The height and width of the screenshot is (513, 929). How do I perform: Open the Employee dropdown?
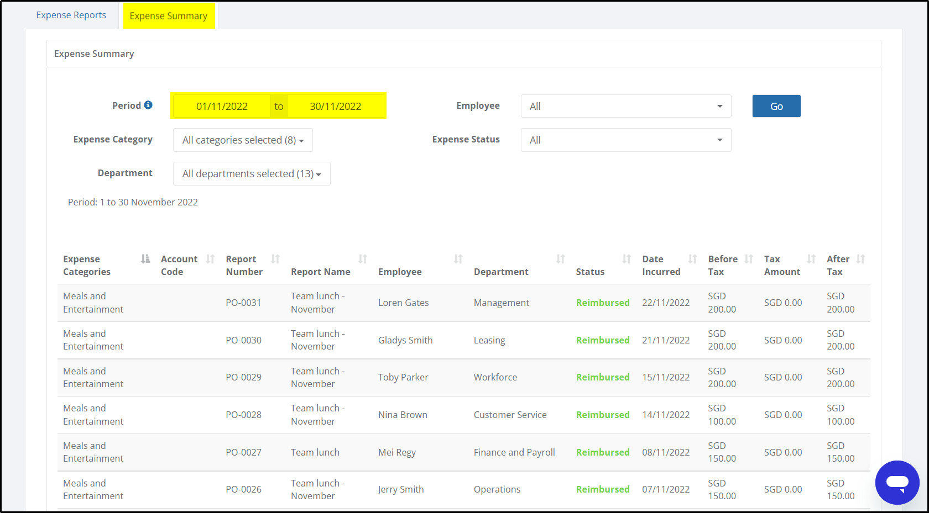pos(626,106)
